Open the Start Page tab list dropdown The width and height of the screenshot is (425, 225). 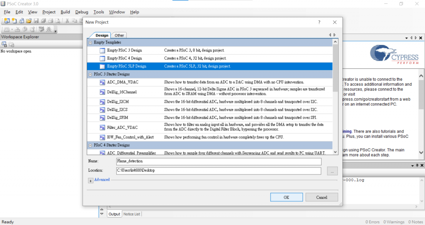(x=407, y=38)
